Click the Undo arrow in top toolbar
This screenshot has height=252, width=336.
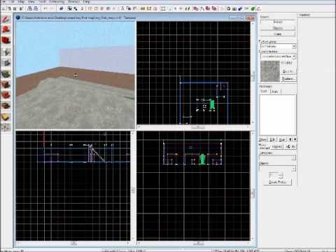pos(45,8)
